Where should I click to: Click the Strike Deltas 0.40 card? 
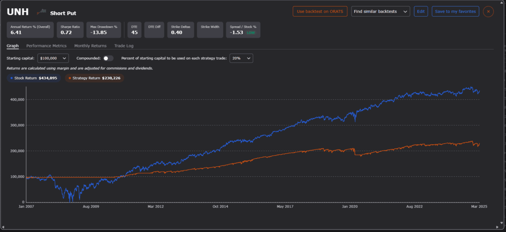[x=181, y=30]
